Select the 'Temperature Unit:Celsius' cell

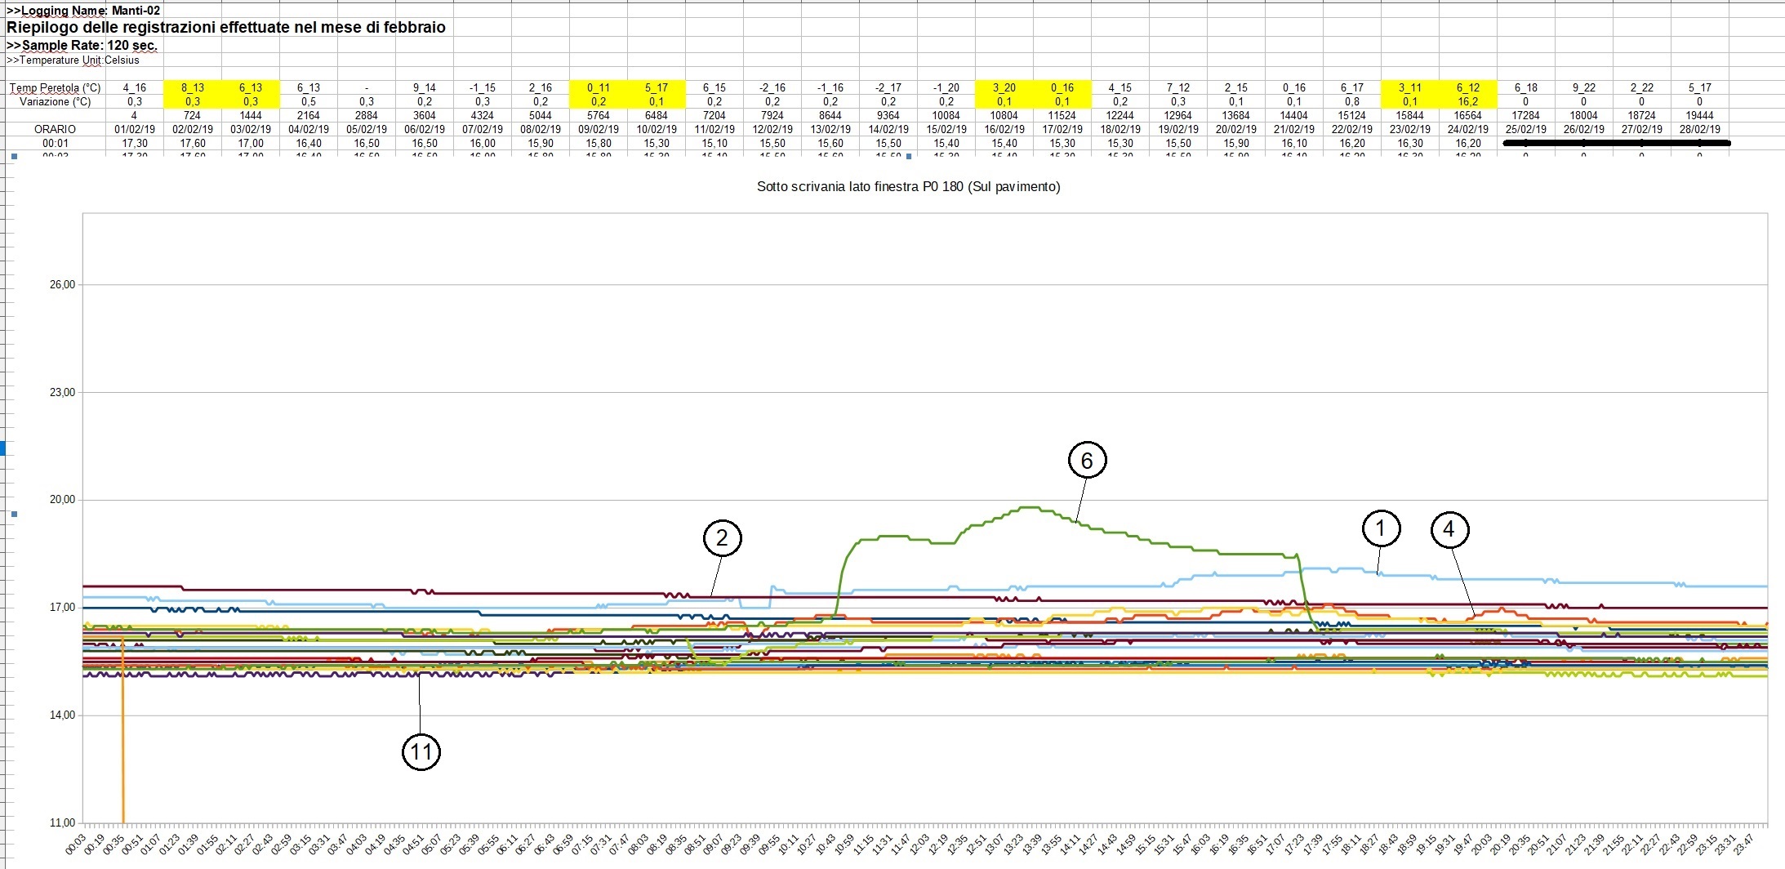[73, 60]
